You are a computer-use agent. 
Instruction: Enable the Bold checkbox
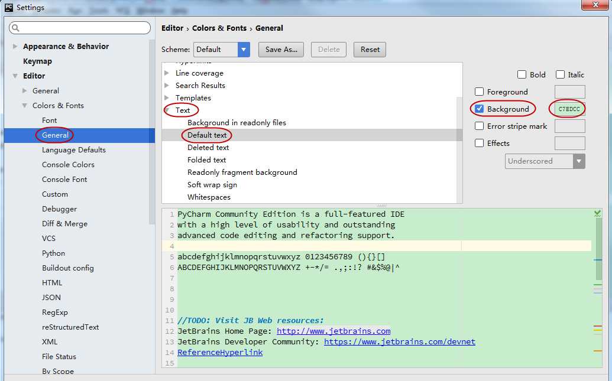522,74
